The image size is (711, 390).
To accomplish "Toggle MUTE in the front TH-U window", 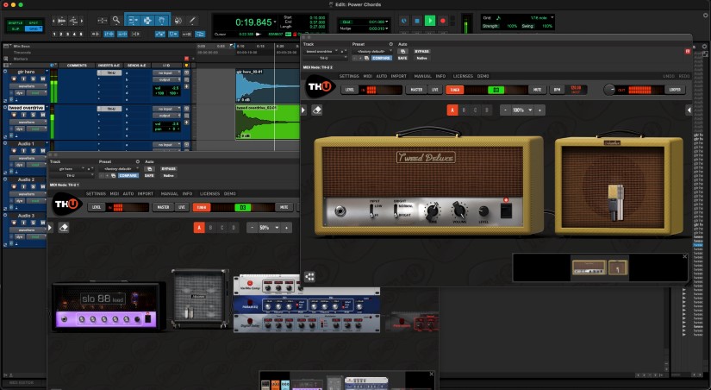I will 537,90.
